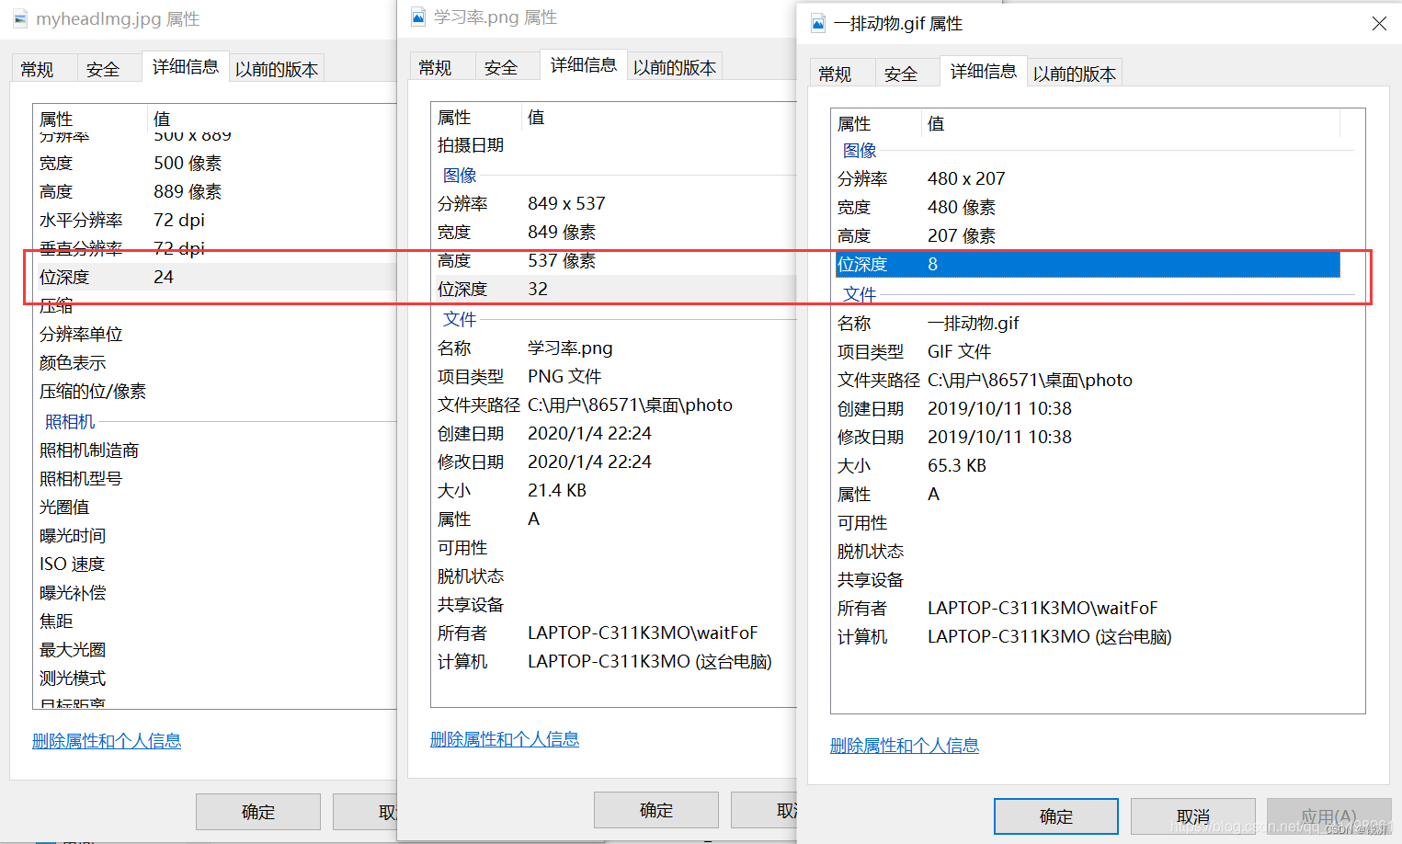Switch to the 安全 tab of 一排动物.gif properties
The image size is (1402, 844).
[905, 73]
